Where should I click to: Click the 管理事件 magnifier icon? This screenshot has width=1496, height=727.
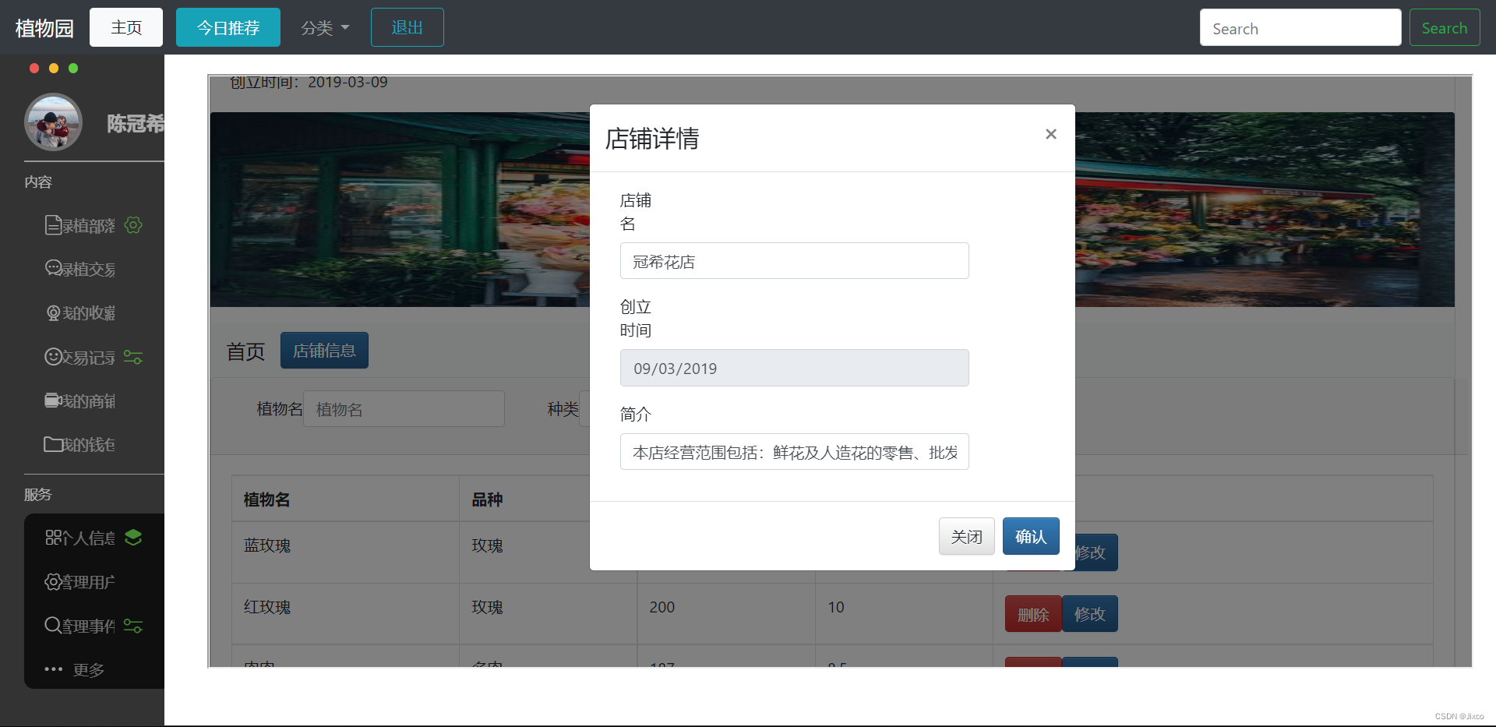52,626
